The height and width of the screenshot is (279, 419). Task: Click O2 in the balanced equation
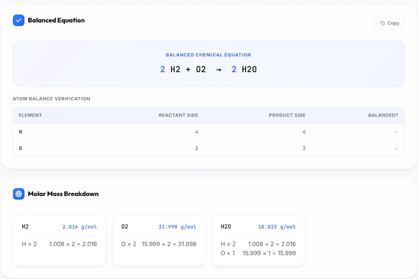pos(201,69)
